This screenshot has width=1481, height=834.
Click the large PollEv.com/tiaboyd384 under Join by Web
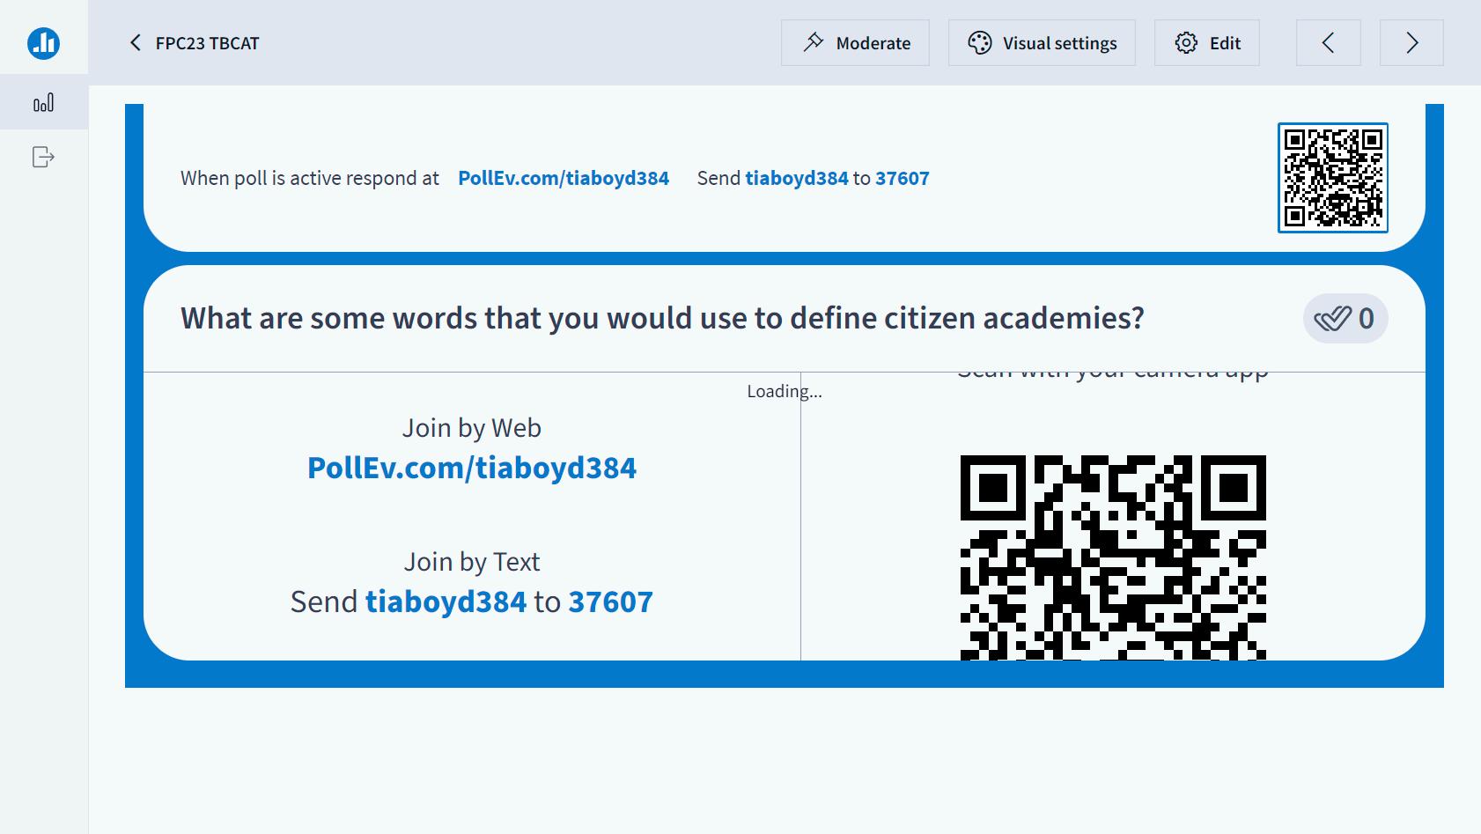472,468
